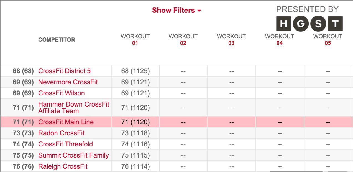Screen dimensions: 353x172
Task: Select the Workout 05 column header
Action: pos(328,40)
